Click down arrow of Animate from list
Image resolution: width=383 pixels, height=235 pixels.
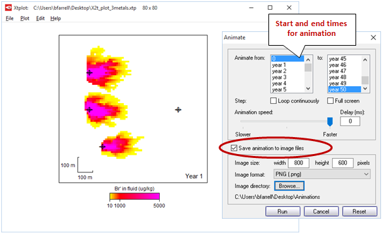[x=308, y=89]
